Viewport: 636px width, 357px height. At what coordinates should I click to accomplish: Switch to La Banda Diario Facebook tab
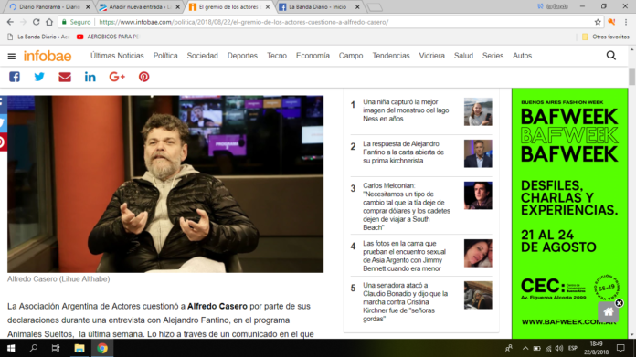pos(318,7)
